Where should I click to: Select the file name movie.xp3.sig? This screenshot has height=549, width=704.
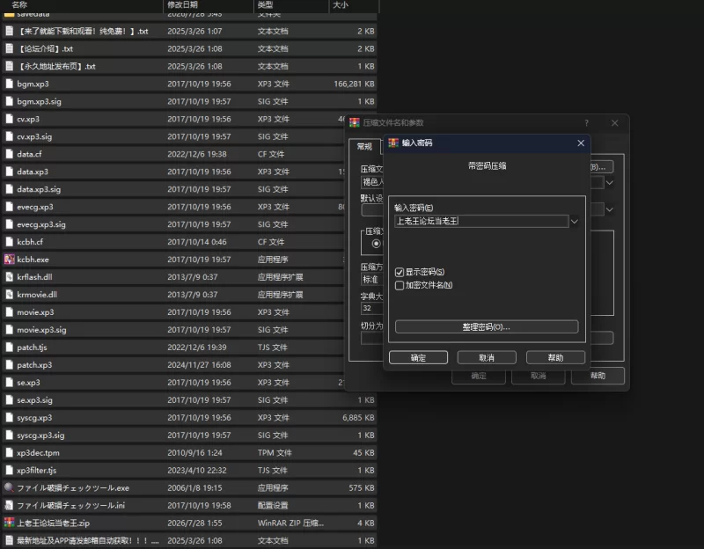click(x=41, y=330)
